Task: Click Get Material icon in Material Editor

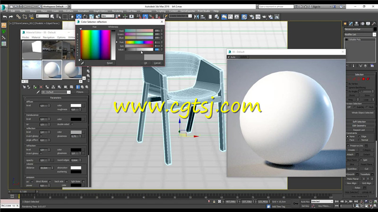Action: (24, 87)
